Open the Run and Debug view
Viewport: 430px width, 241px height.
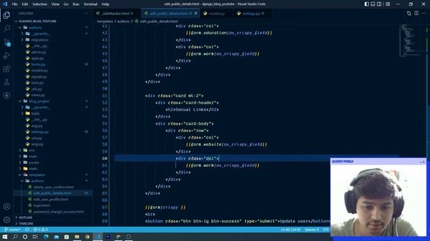(7, 56)
